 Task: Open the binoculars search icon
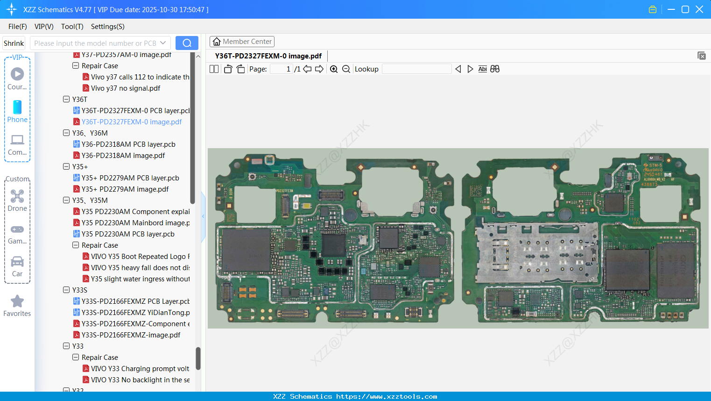pyautogui.click(x=495, y=69)
